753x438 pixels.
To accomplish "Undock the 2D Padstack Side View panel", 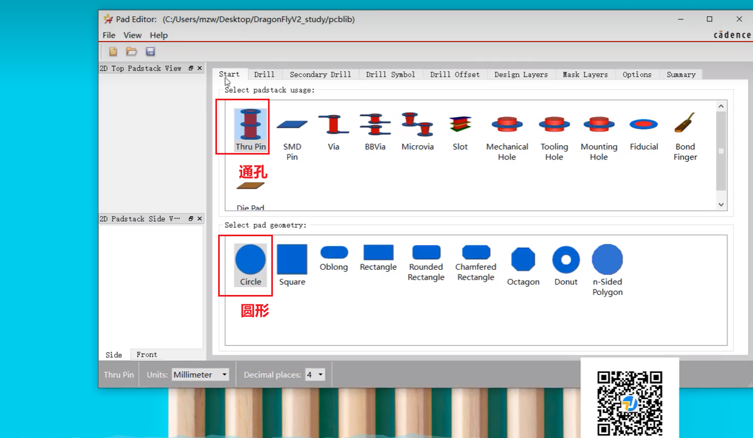I will (x=191, y=218).
